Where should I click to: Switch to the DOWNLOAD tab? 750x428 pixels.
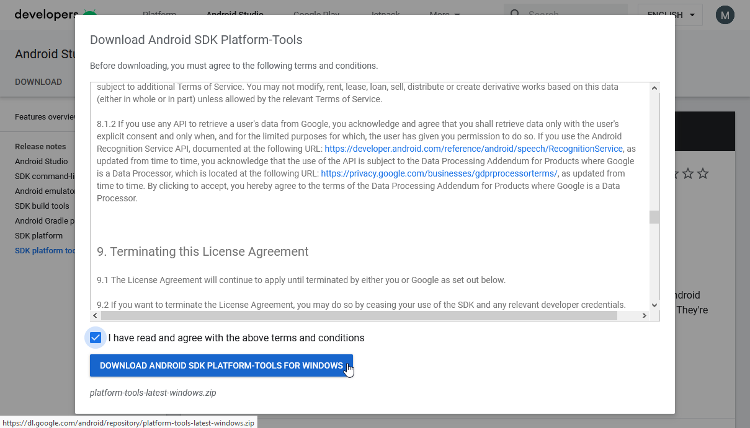[38, 82]
